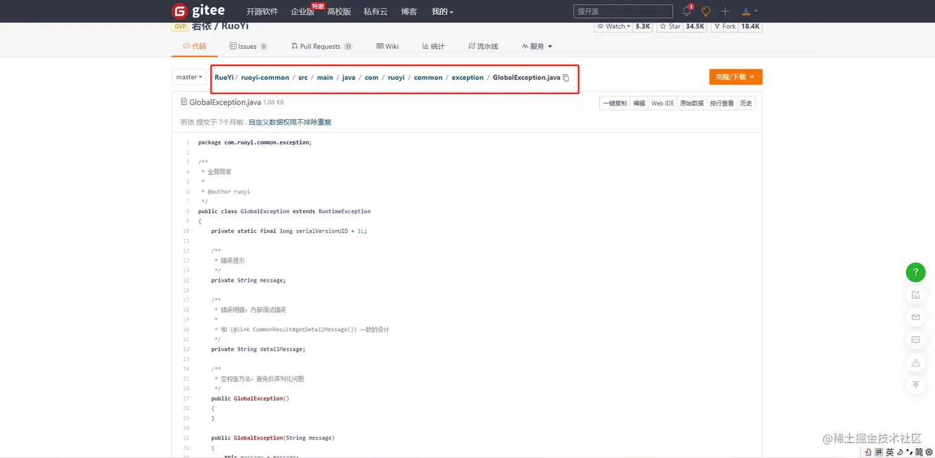Copy the file path with the copy icon
This screenshot has width=935, height=458.
pos(566,78)
